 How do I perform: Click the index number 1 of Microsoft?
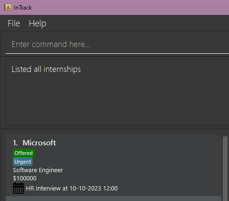(15, 143)
